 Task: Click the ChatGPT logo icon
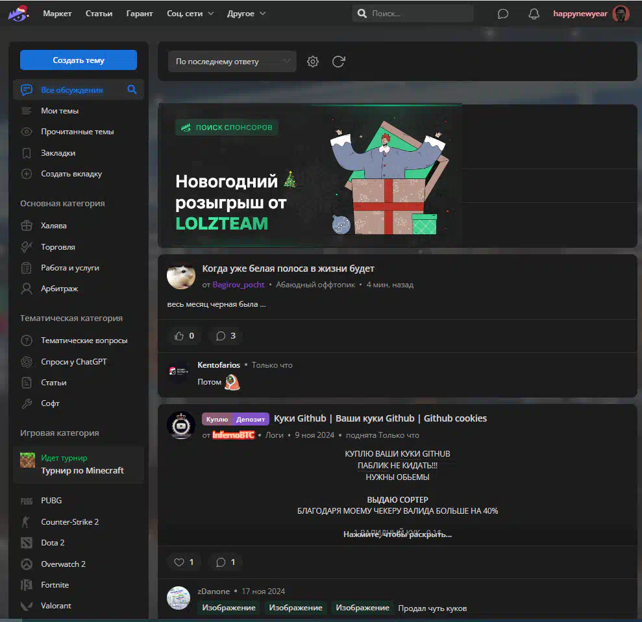(27, 362)
